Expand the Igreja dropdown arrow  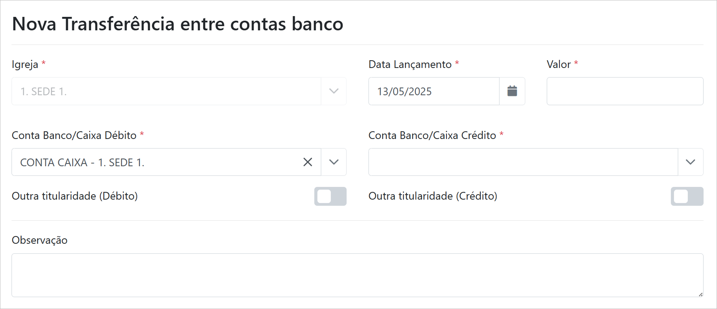[x=334, y=91]
